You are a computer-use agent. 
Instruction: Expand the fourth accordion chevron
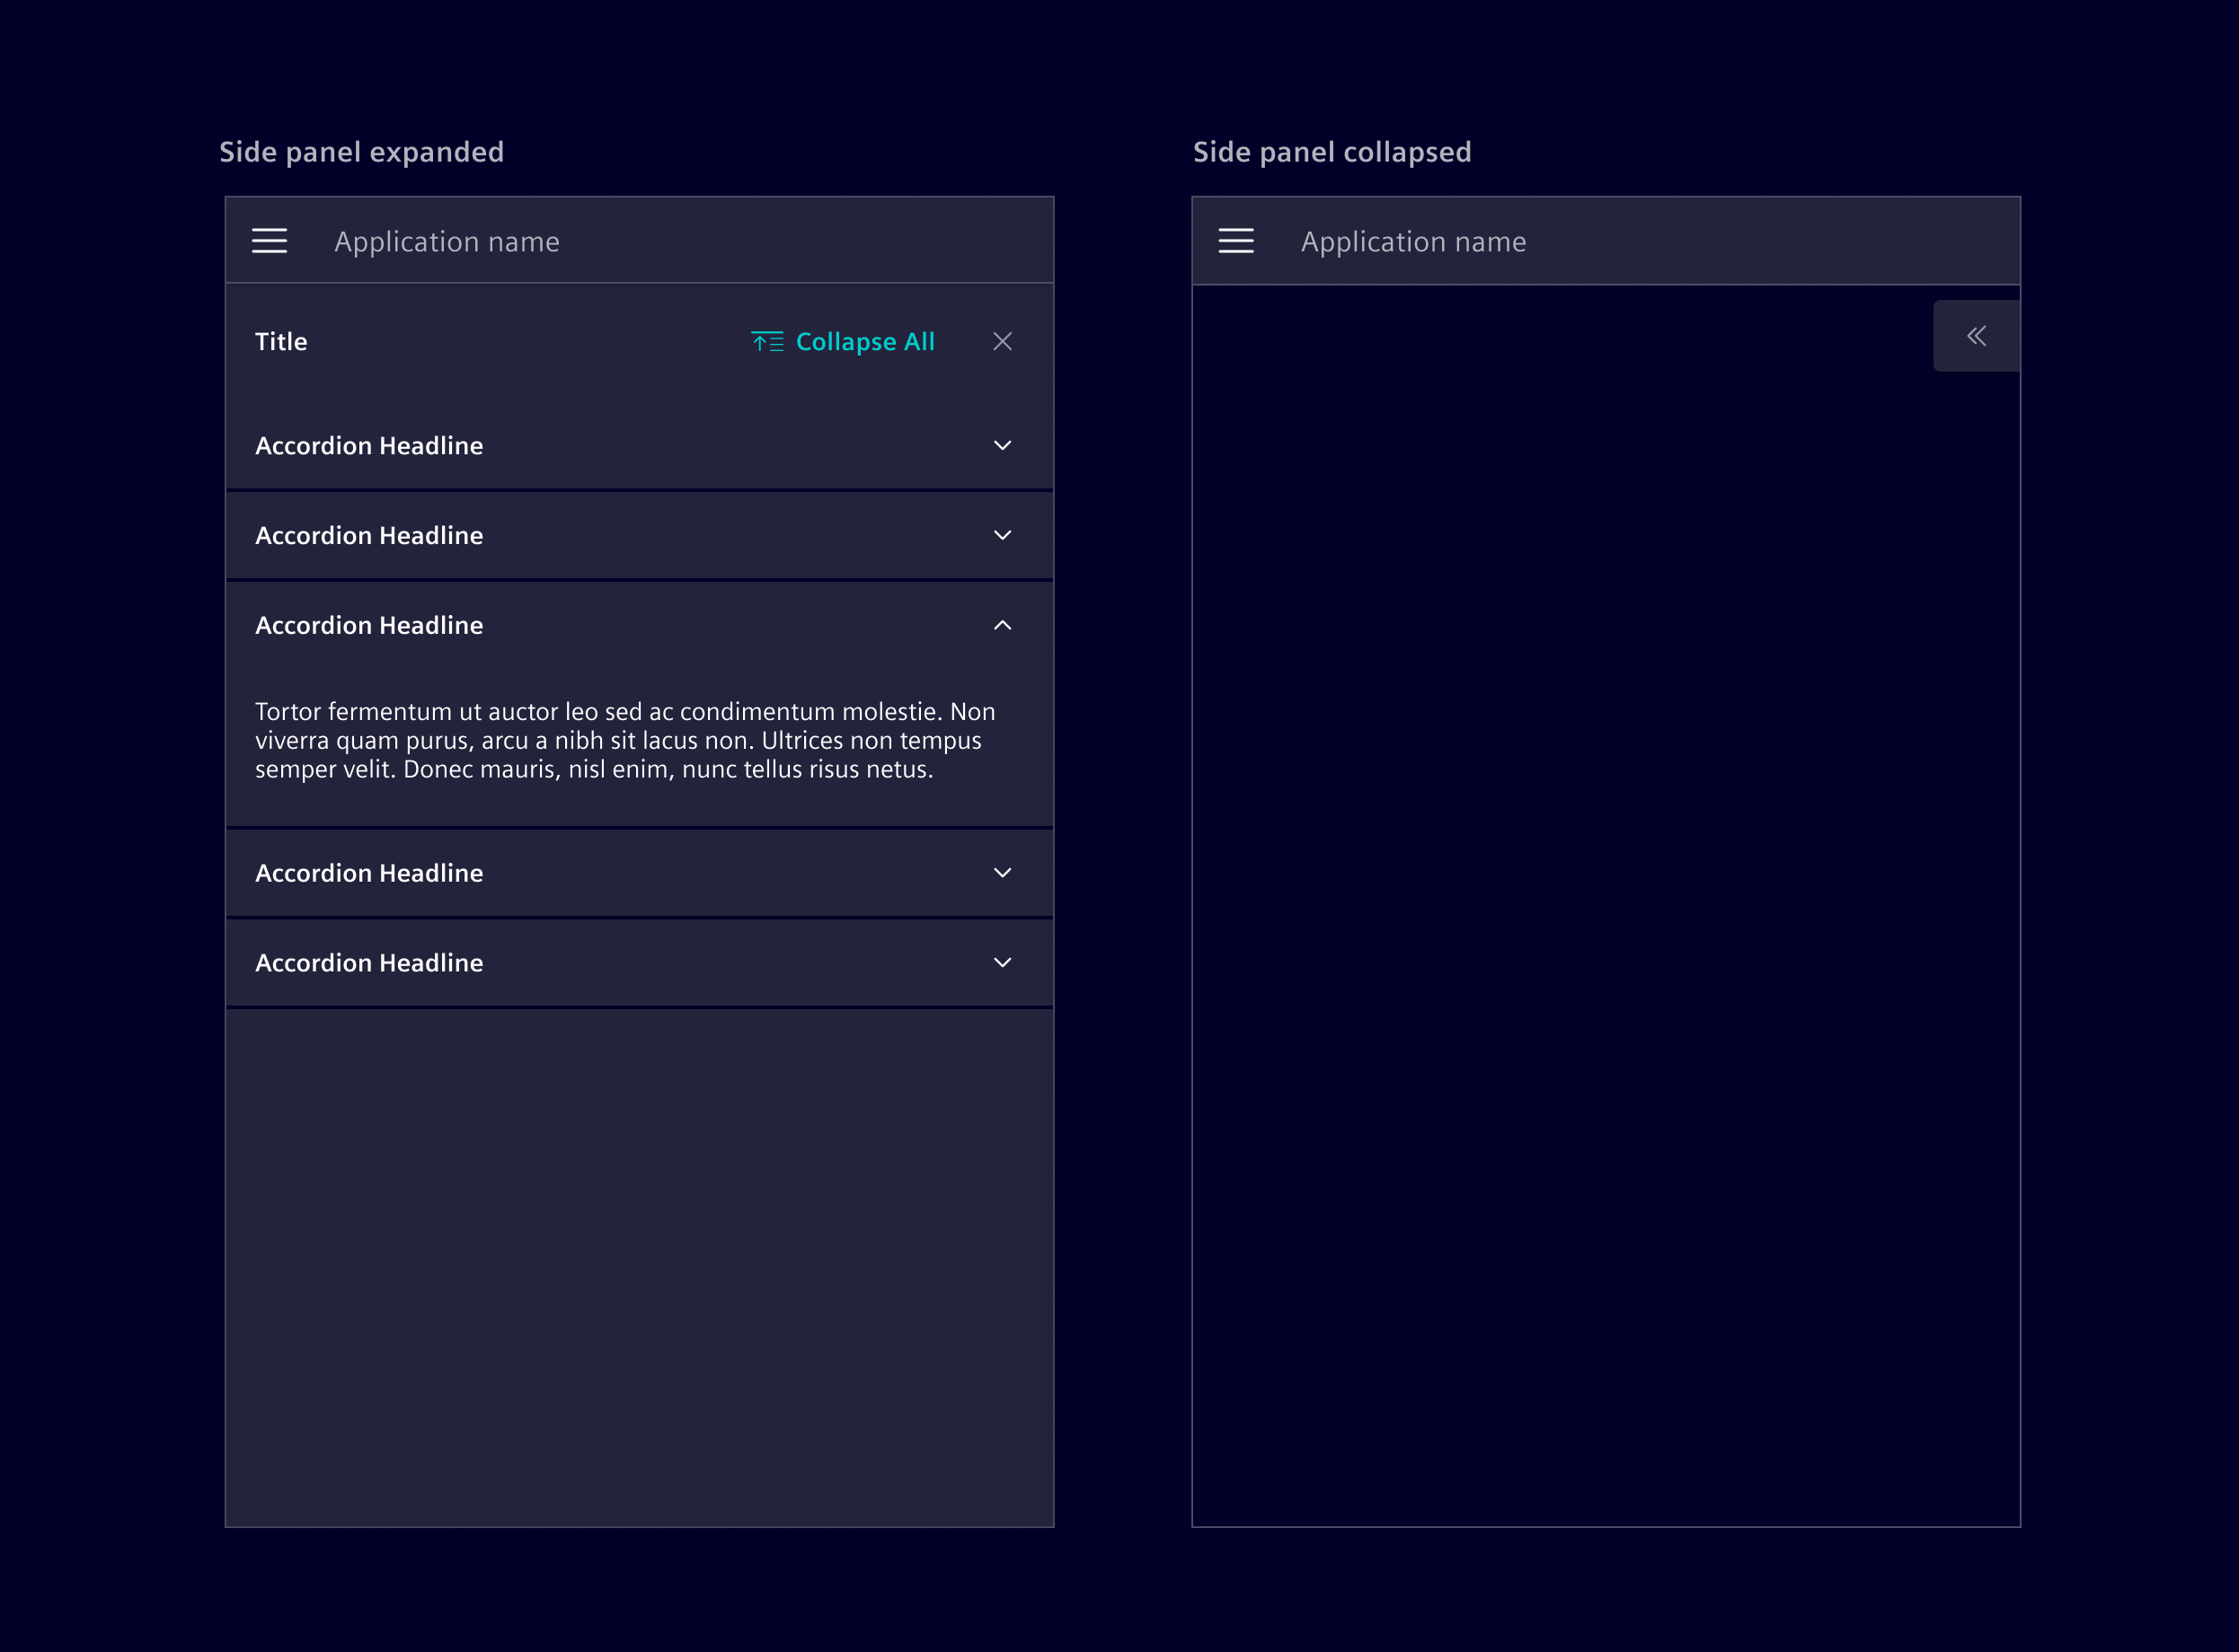click(x=1003, y=873)
